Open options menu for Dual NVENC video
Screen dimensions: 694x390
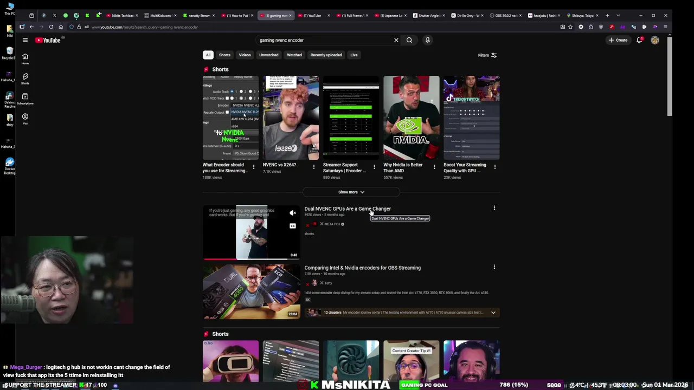pyautogui.click(x=494, y=208)
